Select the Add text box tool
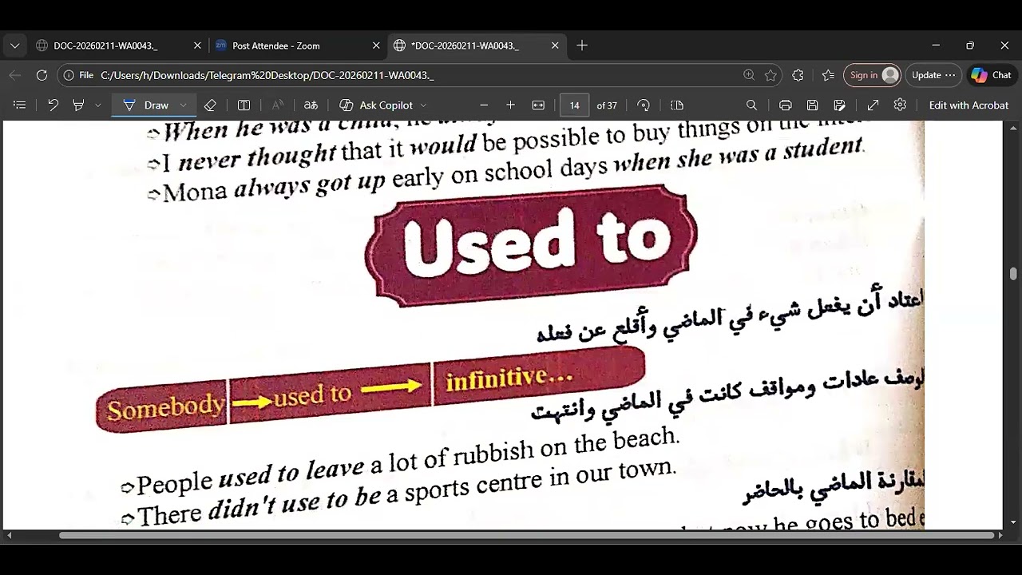This screenshot has width=1022, height=575. pos(244,105)
